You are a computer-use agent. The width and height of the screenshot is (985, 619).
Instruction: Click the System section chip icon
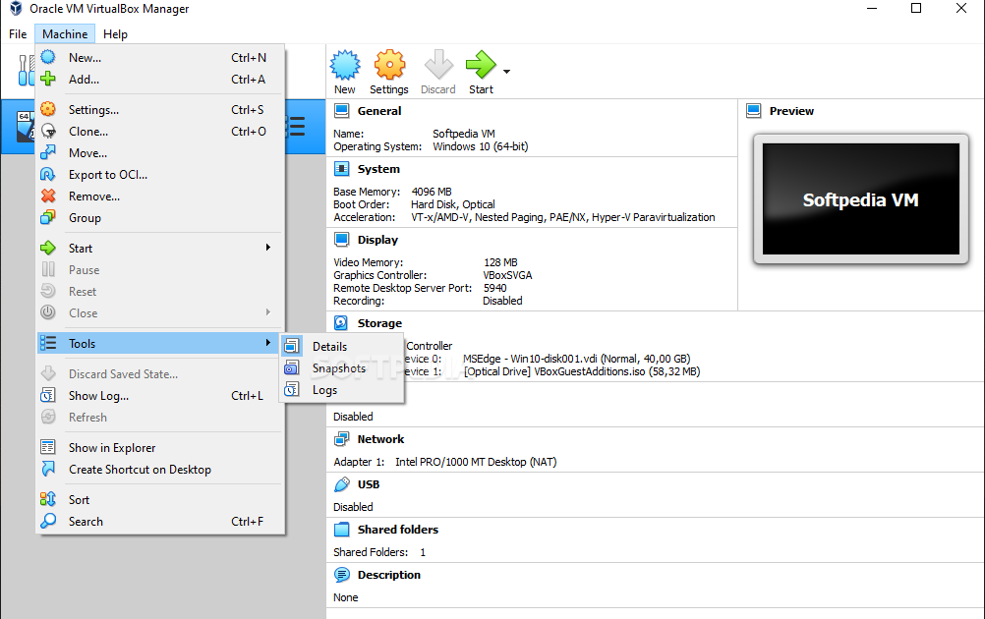pos(341,169)
